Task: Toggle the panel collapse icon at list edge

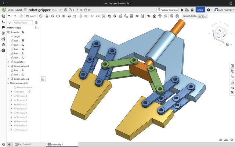Action: click(x=43, y=79)
